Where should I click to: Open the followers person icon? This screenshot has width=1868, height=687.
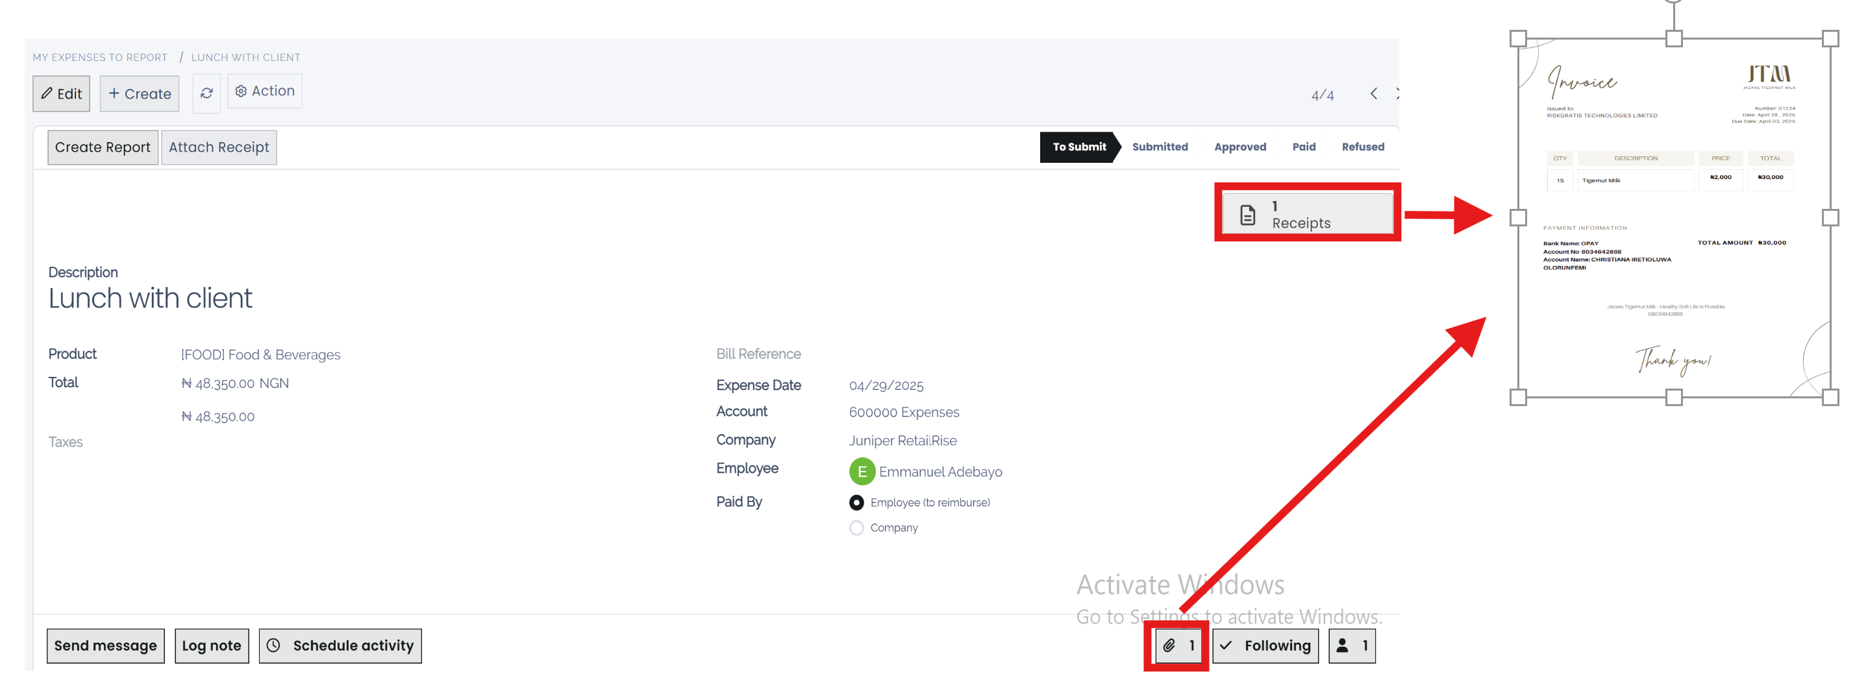click(x=1352, y=645)
